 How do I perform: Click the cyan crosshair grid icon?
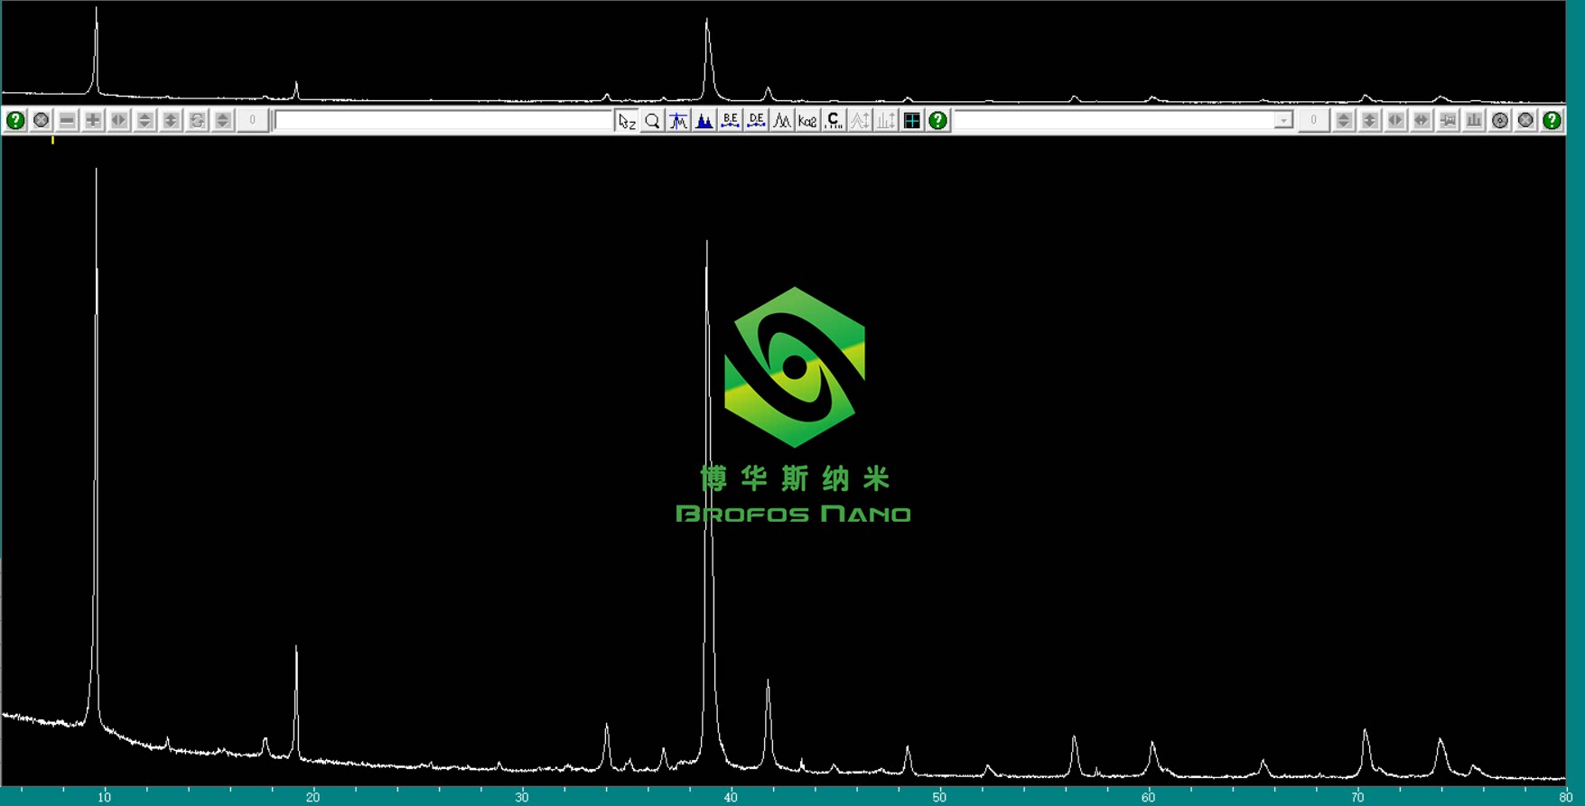(x=912, y=120)
